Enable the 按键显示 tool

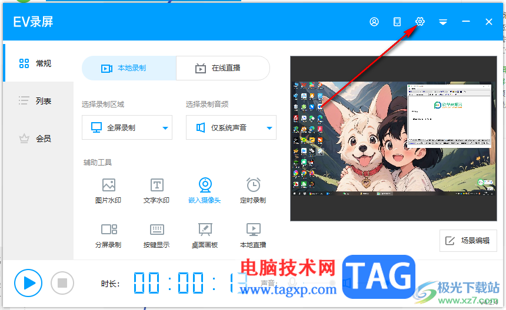click(157, 235)
